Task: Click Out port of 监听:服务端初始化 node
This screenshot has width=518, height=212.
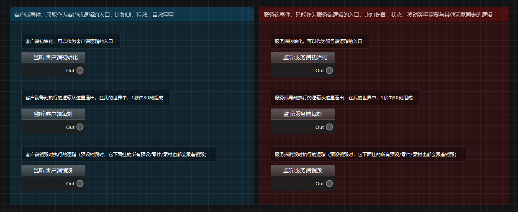Action: (x=329, y=71)
